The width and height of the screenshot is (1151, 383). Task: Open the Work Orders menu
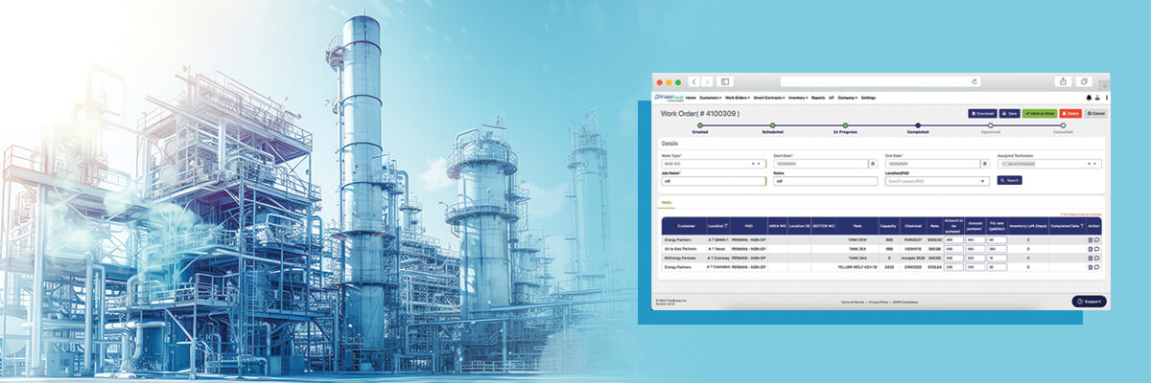tap(737, 98)
